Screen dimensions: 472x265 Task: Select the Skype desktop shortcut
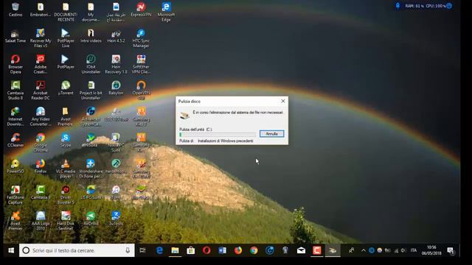click(x=66, y=141)
